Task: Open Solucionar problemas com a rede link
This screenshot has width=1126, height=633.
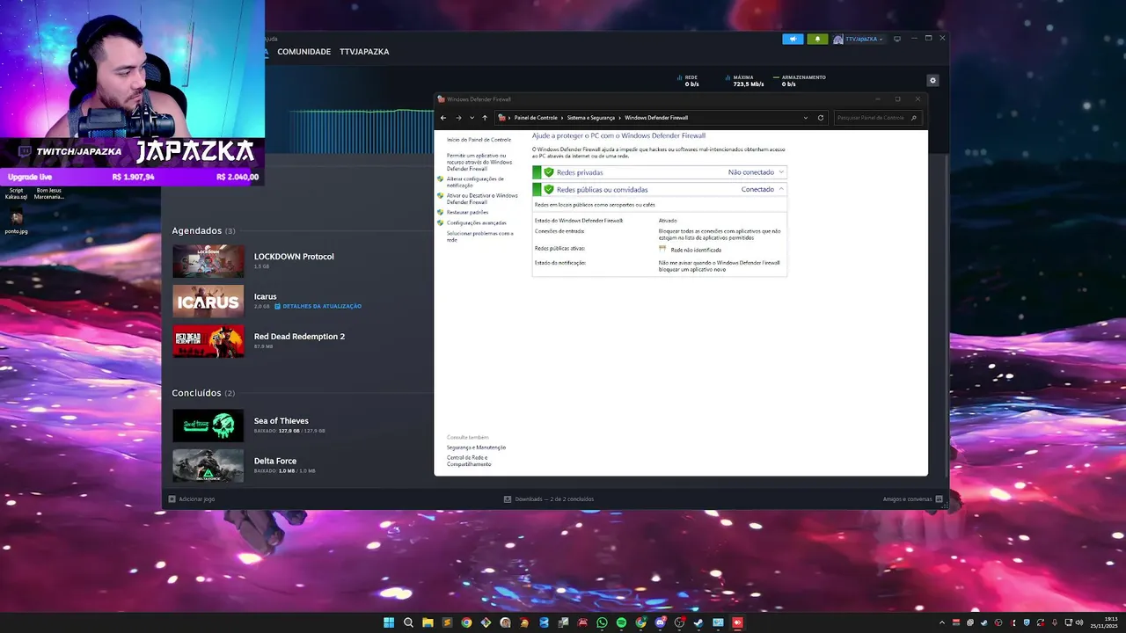Action: click(x=479, y=236)
